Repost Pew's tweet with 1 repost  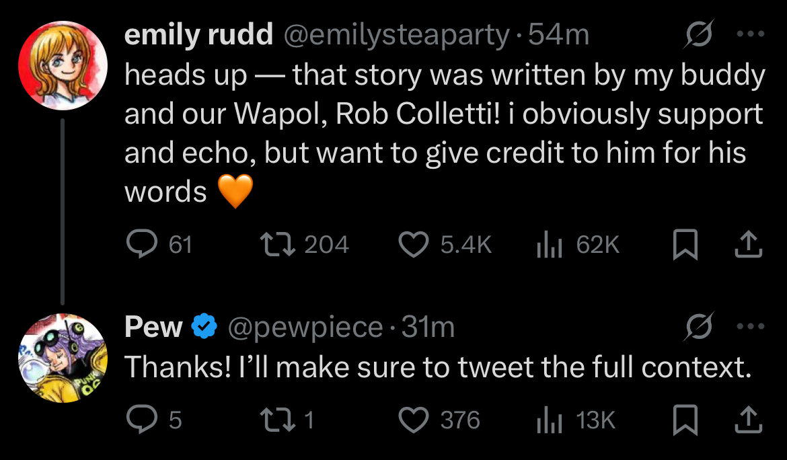278,420
